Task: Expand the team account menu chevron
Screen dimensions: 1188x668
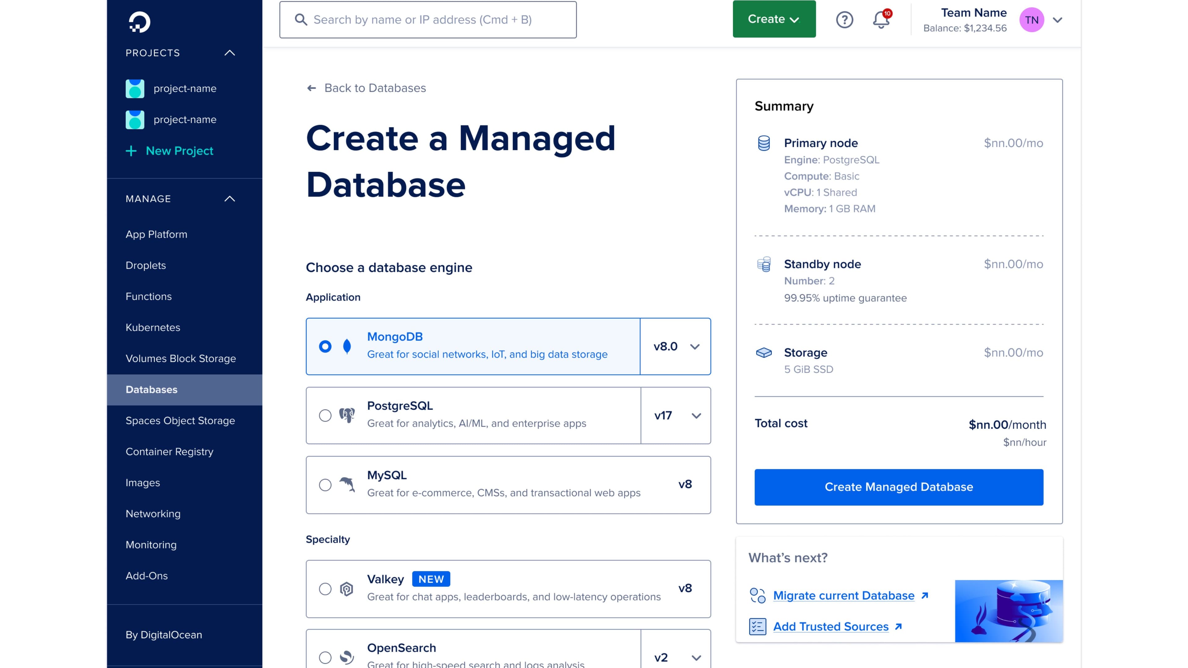Action: pyautogui.click(x=1057, y=20)
